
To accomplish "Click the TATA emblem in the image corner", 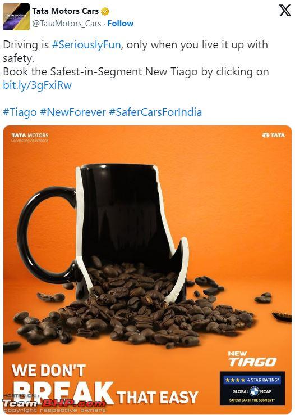I will pyautogui.click(x=274, y=136).
